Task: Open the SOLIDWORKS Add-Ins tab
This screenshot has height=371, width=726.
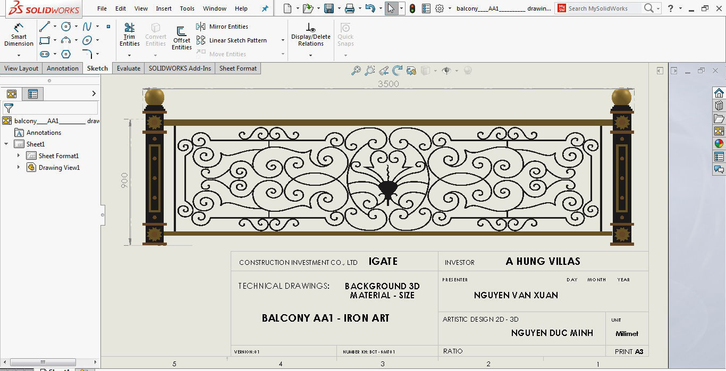Action: tap(180, 68)
